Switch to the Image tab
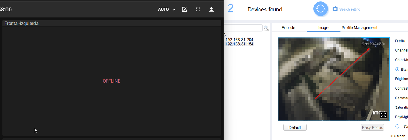The height and width of the screenshot is (140, 408). (x=323, y=28)
